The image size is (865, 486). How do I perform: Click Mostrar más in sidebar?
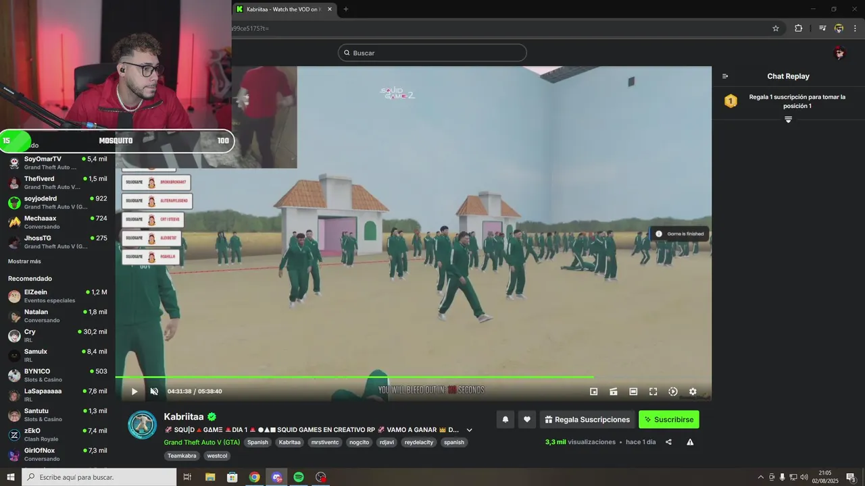24,261
